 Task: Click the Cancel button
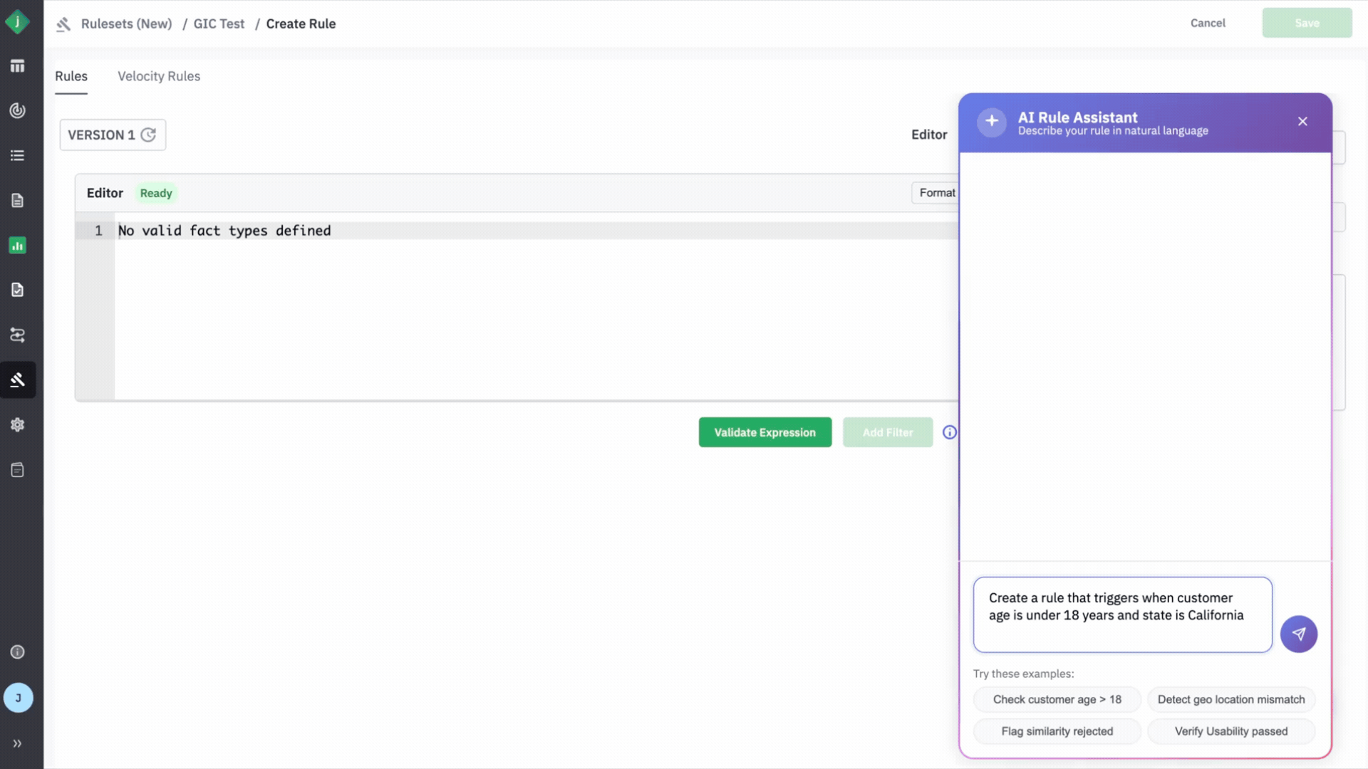1208,23
